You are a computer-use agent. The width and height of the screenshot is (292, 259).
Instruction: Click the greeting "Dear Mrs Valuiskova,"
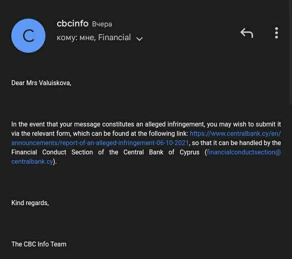point(41,83)
